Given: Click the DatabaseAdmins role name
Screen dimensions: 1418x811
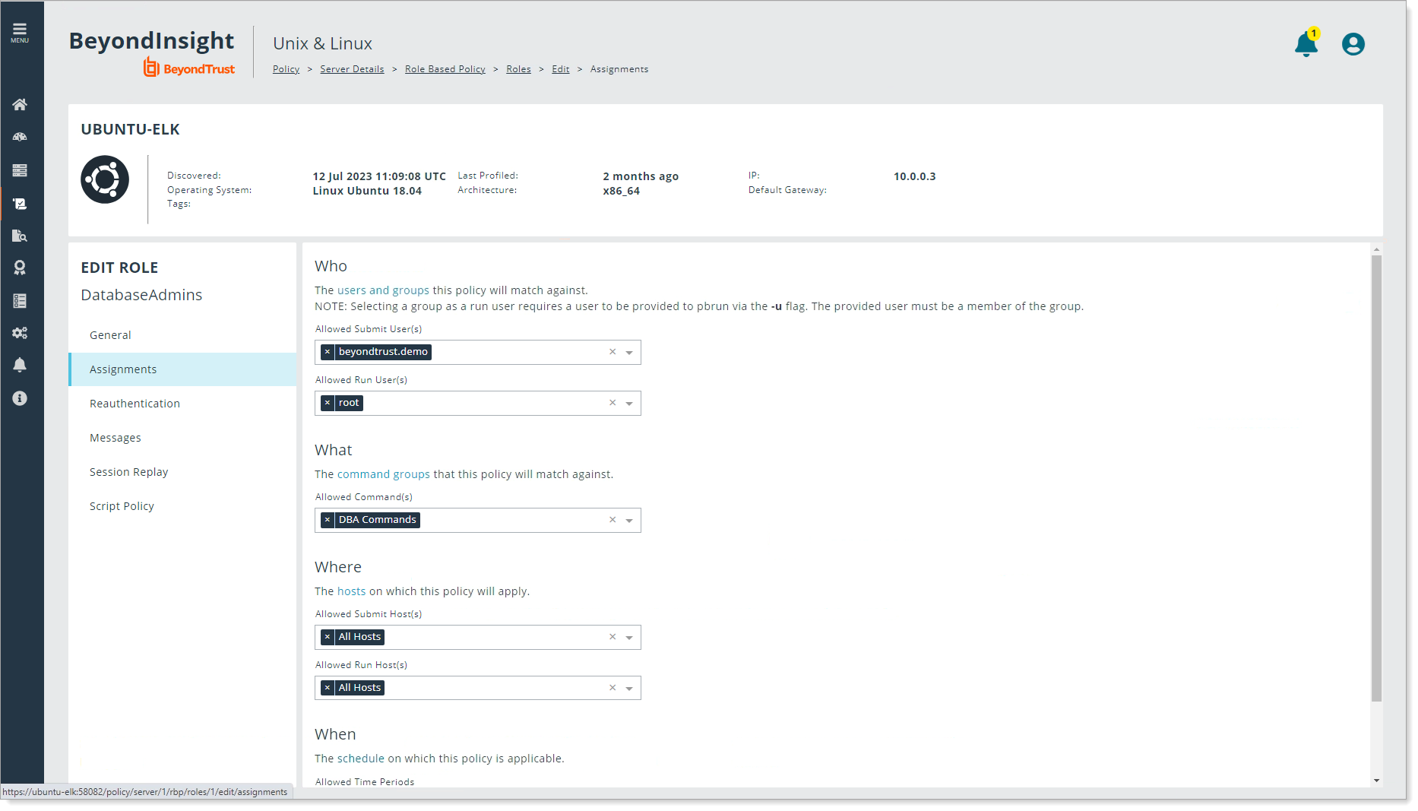Looking at the screenshot, I should pos(141,295).
